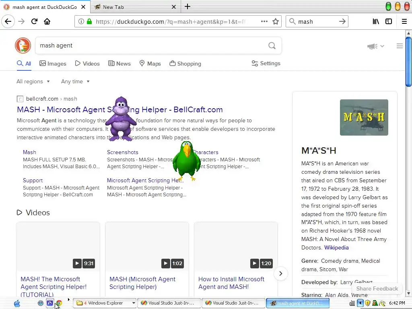Open the Library bookshelf icon

click(376, 21)
